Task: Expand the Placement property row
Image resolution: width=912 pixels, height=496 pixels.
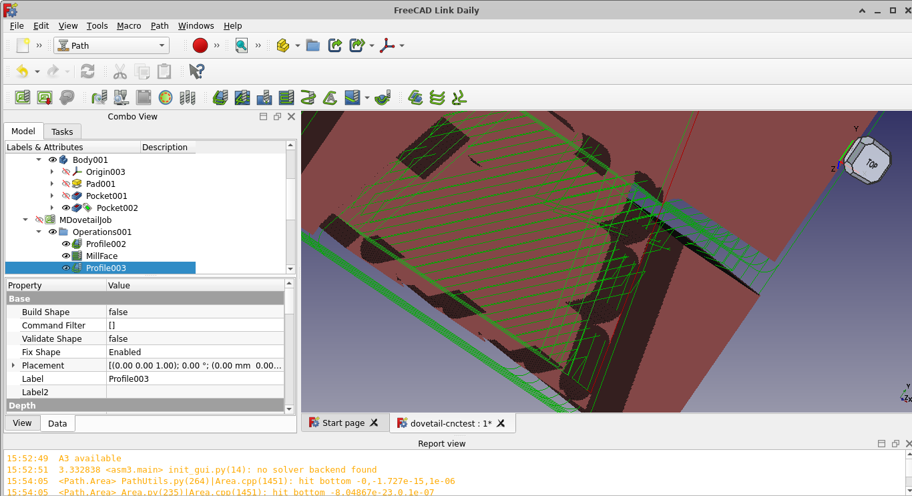Action: pyautogui.click(x=13, y=366)
